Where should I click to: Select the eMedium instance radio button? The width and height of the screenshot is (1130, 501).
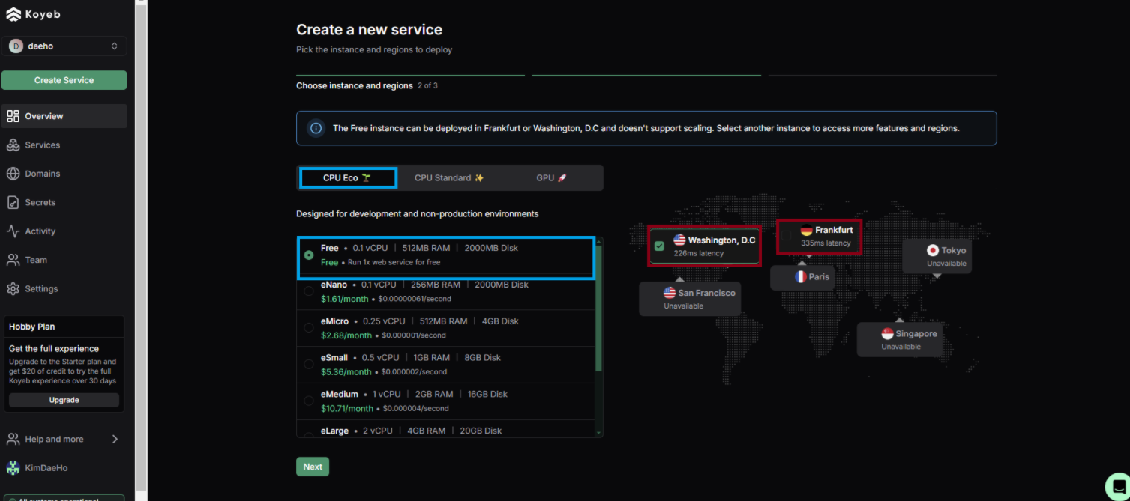pos(309,401)
